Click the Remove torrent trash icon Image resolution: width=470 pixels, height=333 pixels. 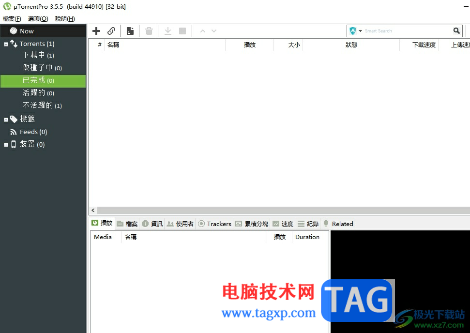[149, 31]
